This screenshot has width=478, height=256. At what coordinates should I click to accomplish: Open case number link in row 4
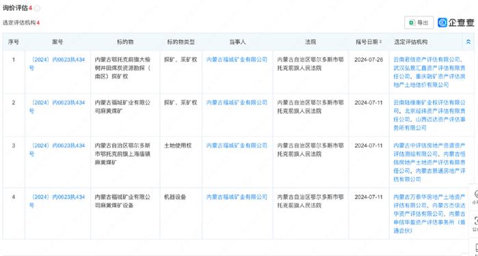tap(57, 201)
